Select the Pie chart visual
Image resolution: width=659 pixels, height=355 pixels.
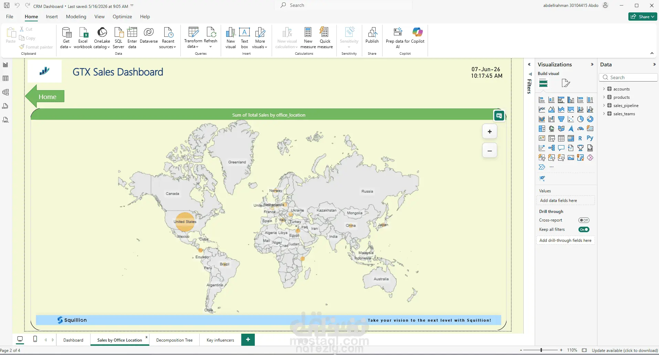click(580, 119)
